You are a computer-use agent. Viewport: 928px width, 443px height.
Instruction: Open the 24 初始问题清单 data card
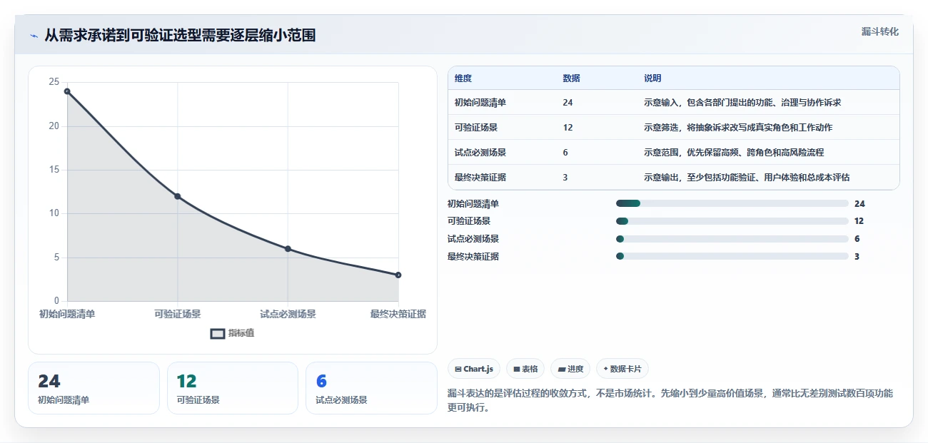(94, 388)
